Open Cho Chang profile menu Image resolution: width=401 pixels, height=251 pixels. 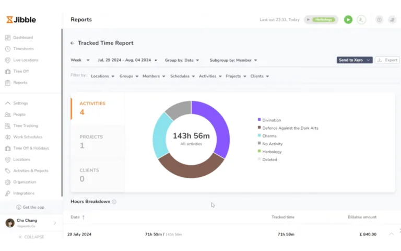[x=31, y=223]
